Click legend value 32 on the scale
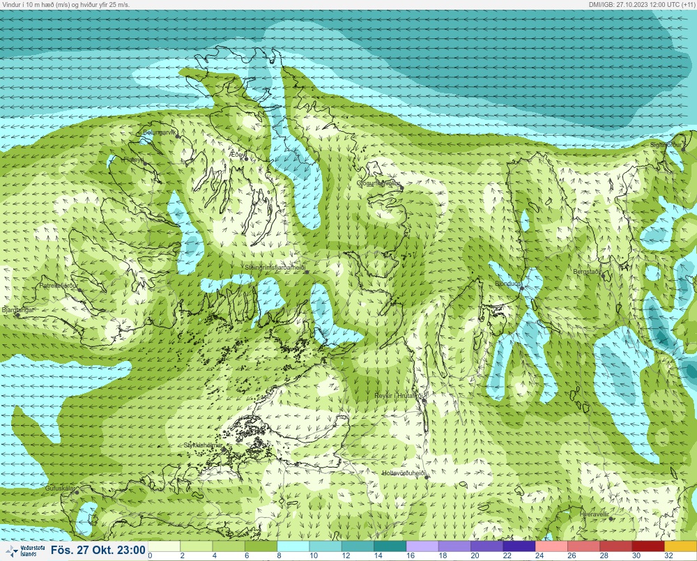Image resolution: width=697 pixels, height=561 pixels. [x=668, y=555]
